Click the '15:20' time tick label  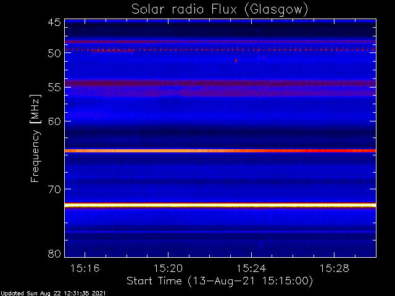[168, 269]
